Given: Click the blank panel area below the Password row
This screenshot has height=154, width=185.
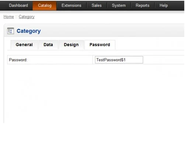Looking at the screenshot, I should 94,93.
